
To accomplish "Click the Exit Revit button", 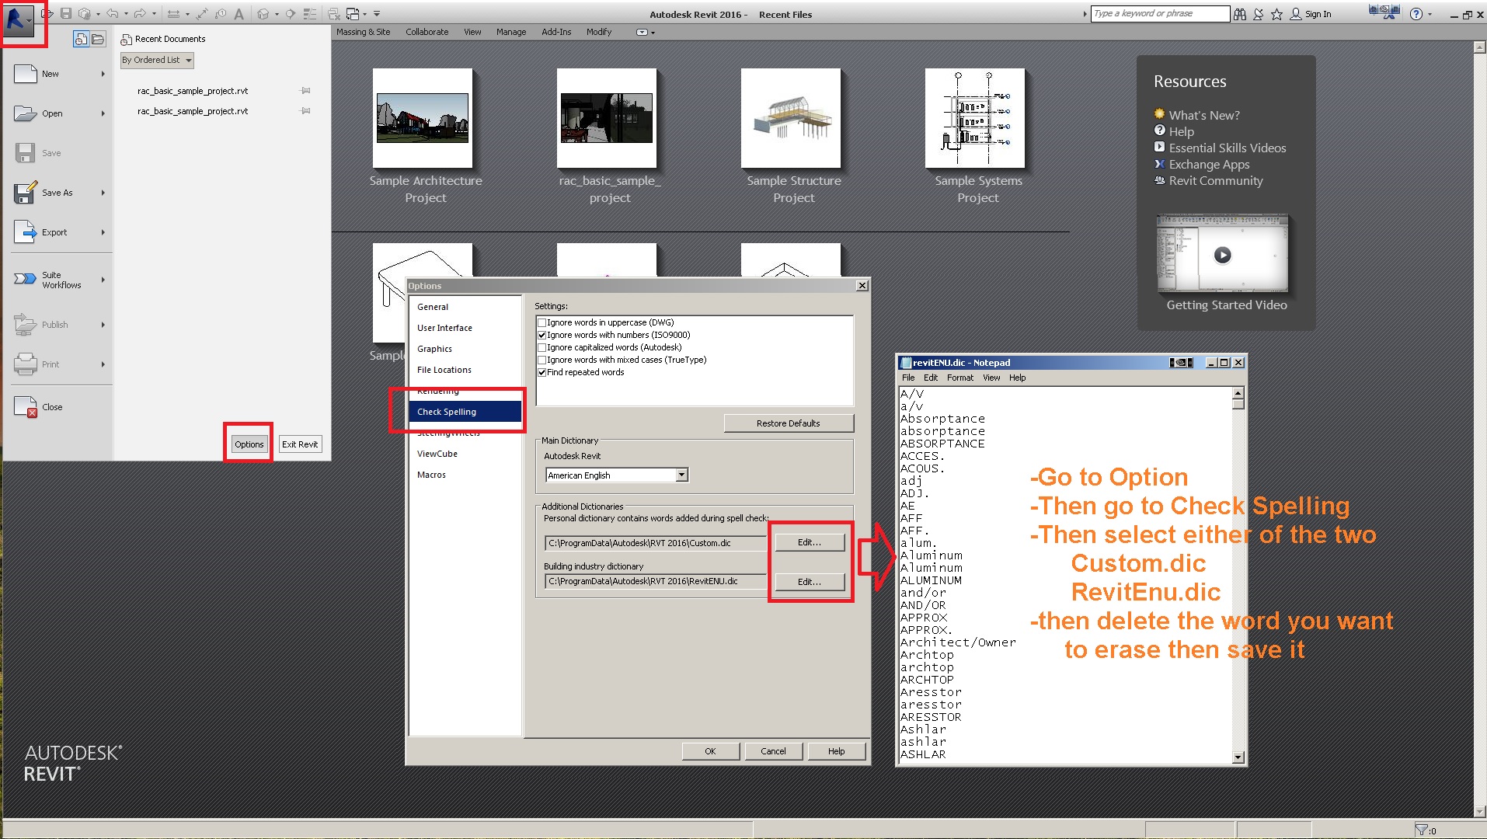I will click(300, 444).
